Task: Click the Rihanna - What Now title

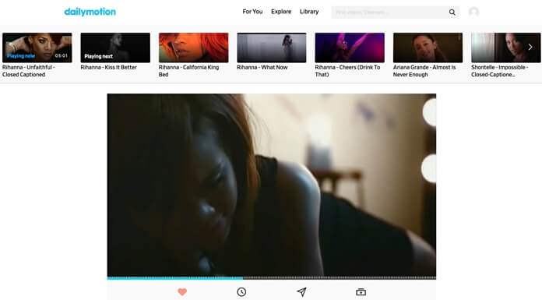Action: point(262,67)
